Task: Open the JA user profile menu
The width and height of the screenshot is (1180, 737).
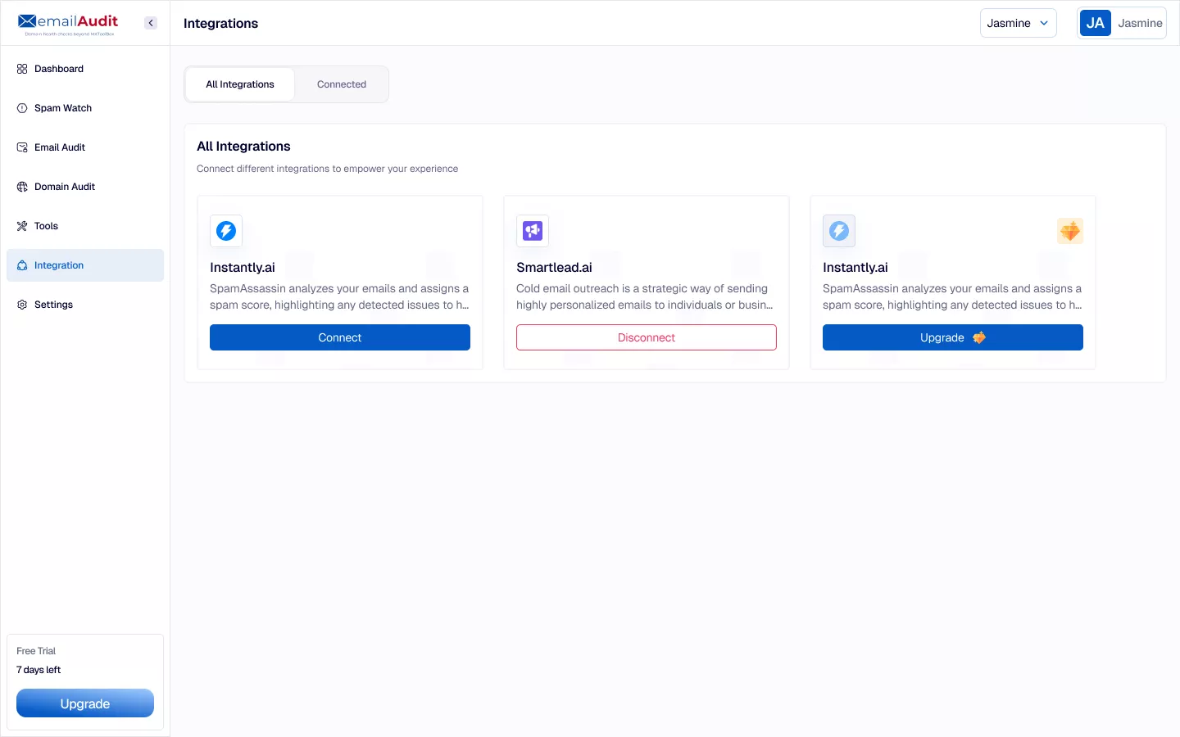Action: click(x=1121, y=23)
